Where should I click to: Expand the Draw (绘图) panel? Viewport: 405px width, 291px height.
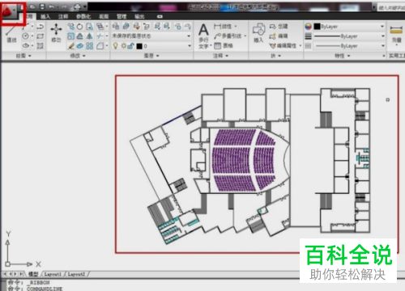coord(23,56)
